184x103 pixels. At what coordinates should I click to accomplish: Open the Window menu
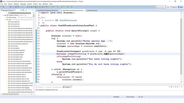(45, 4)
